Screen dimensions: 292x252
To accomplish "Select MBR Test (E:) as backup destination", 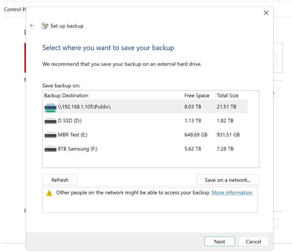I will pos(102,134).
